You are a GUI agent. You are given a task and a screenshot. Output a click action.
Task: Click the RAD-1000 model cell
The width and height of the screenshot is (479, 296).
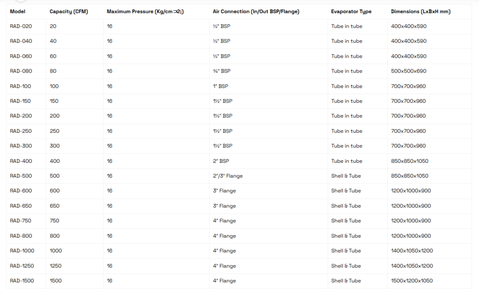[x=22, y=251]
